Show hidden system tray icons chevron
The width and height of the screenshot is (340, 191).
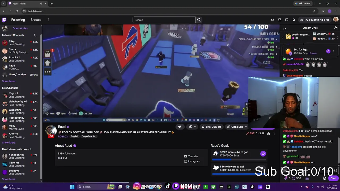[x=301, y=187]
